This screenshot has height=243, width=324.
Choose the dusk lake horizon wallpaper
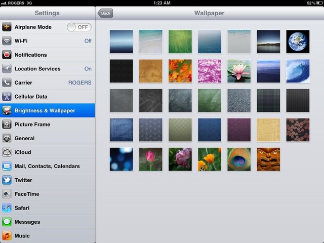268,42
